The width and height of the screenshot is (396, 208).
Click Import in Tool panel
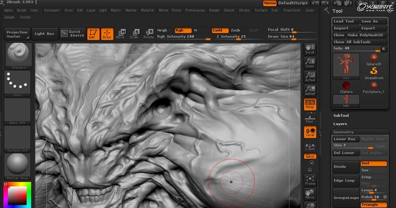click(346, 28)
